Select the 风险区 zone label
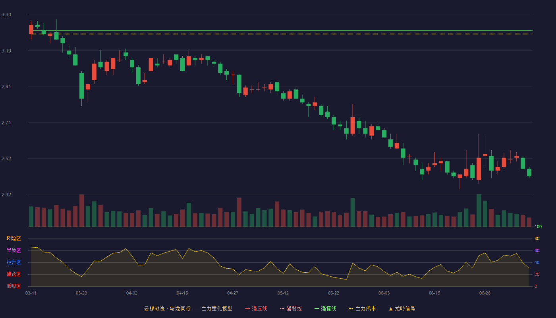Viewport: 556px width, 318px height. [14, 238]
